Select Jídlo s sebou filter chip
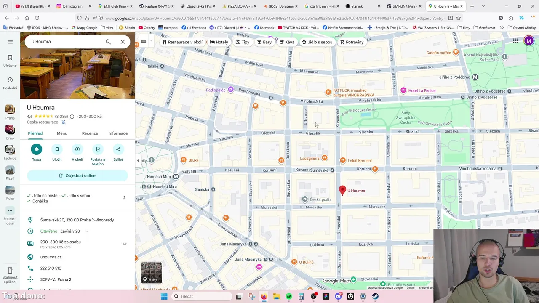Screen dimensions: 539x303 (317, 42)
